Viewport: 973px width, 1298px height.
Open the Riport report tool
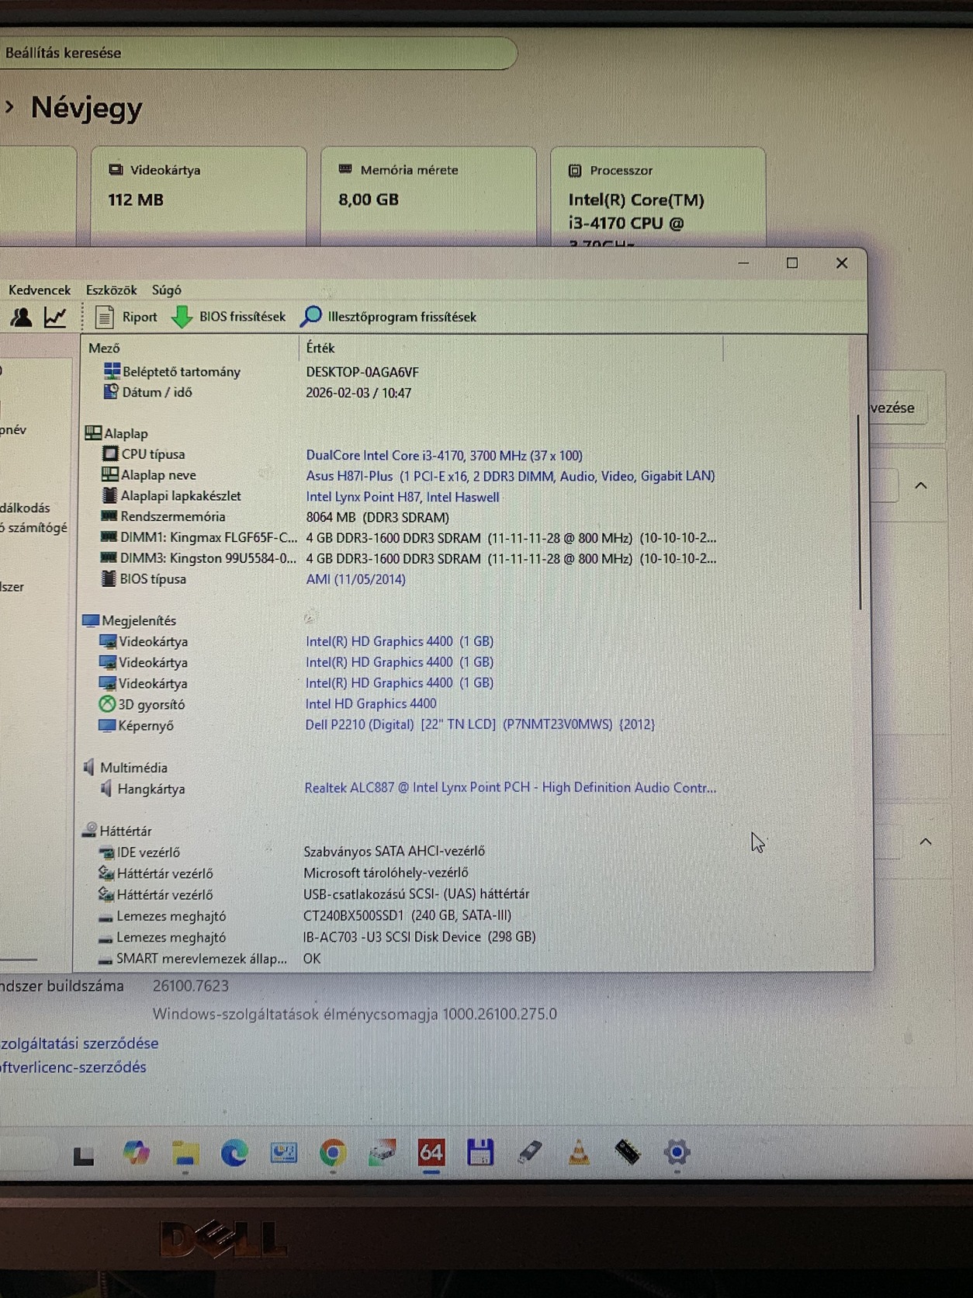tap(126, 317)
